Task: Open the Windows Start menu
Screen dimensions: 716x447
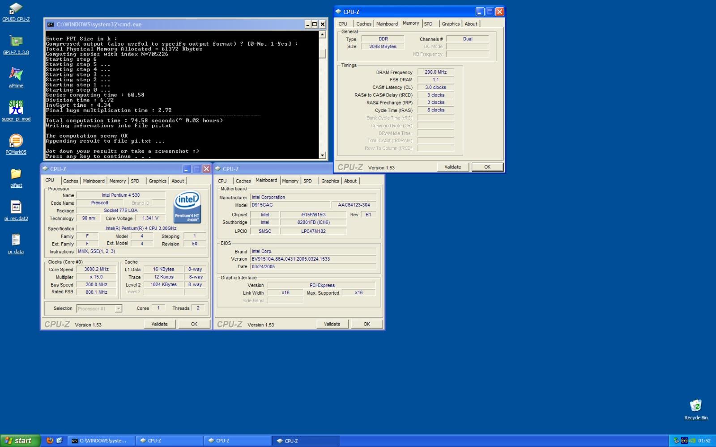Action: [21, 441]
